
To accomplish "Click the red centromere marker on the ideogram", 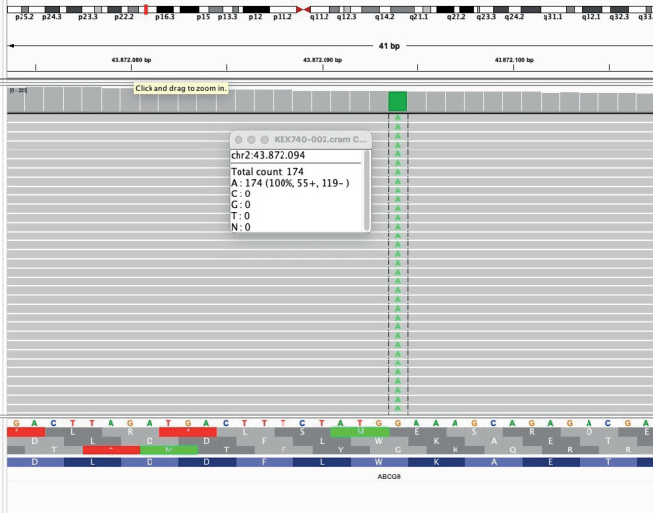I will tap(303, 9).
